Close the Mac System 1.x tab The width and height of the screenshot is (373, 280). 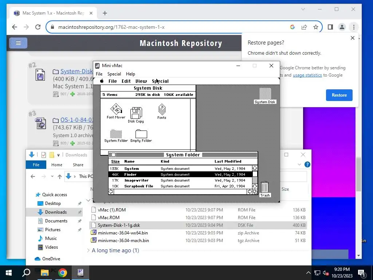tap(91, 13)
